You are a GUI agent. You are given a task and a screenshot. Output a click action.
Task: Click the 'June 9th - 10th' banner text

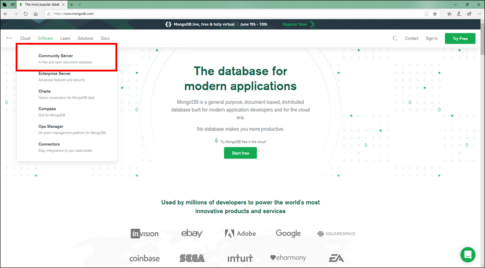tap(253, 25)
